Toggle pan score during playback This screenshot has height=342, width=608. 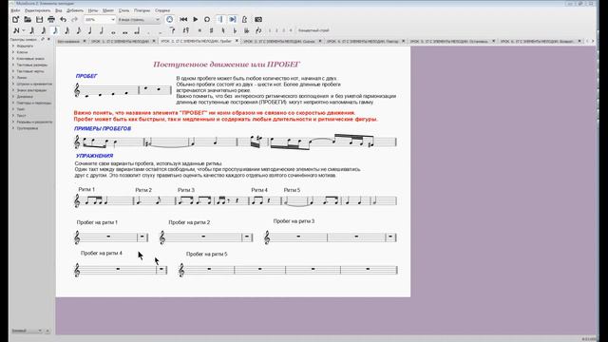point(232,19)
